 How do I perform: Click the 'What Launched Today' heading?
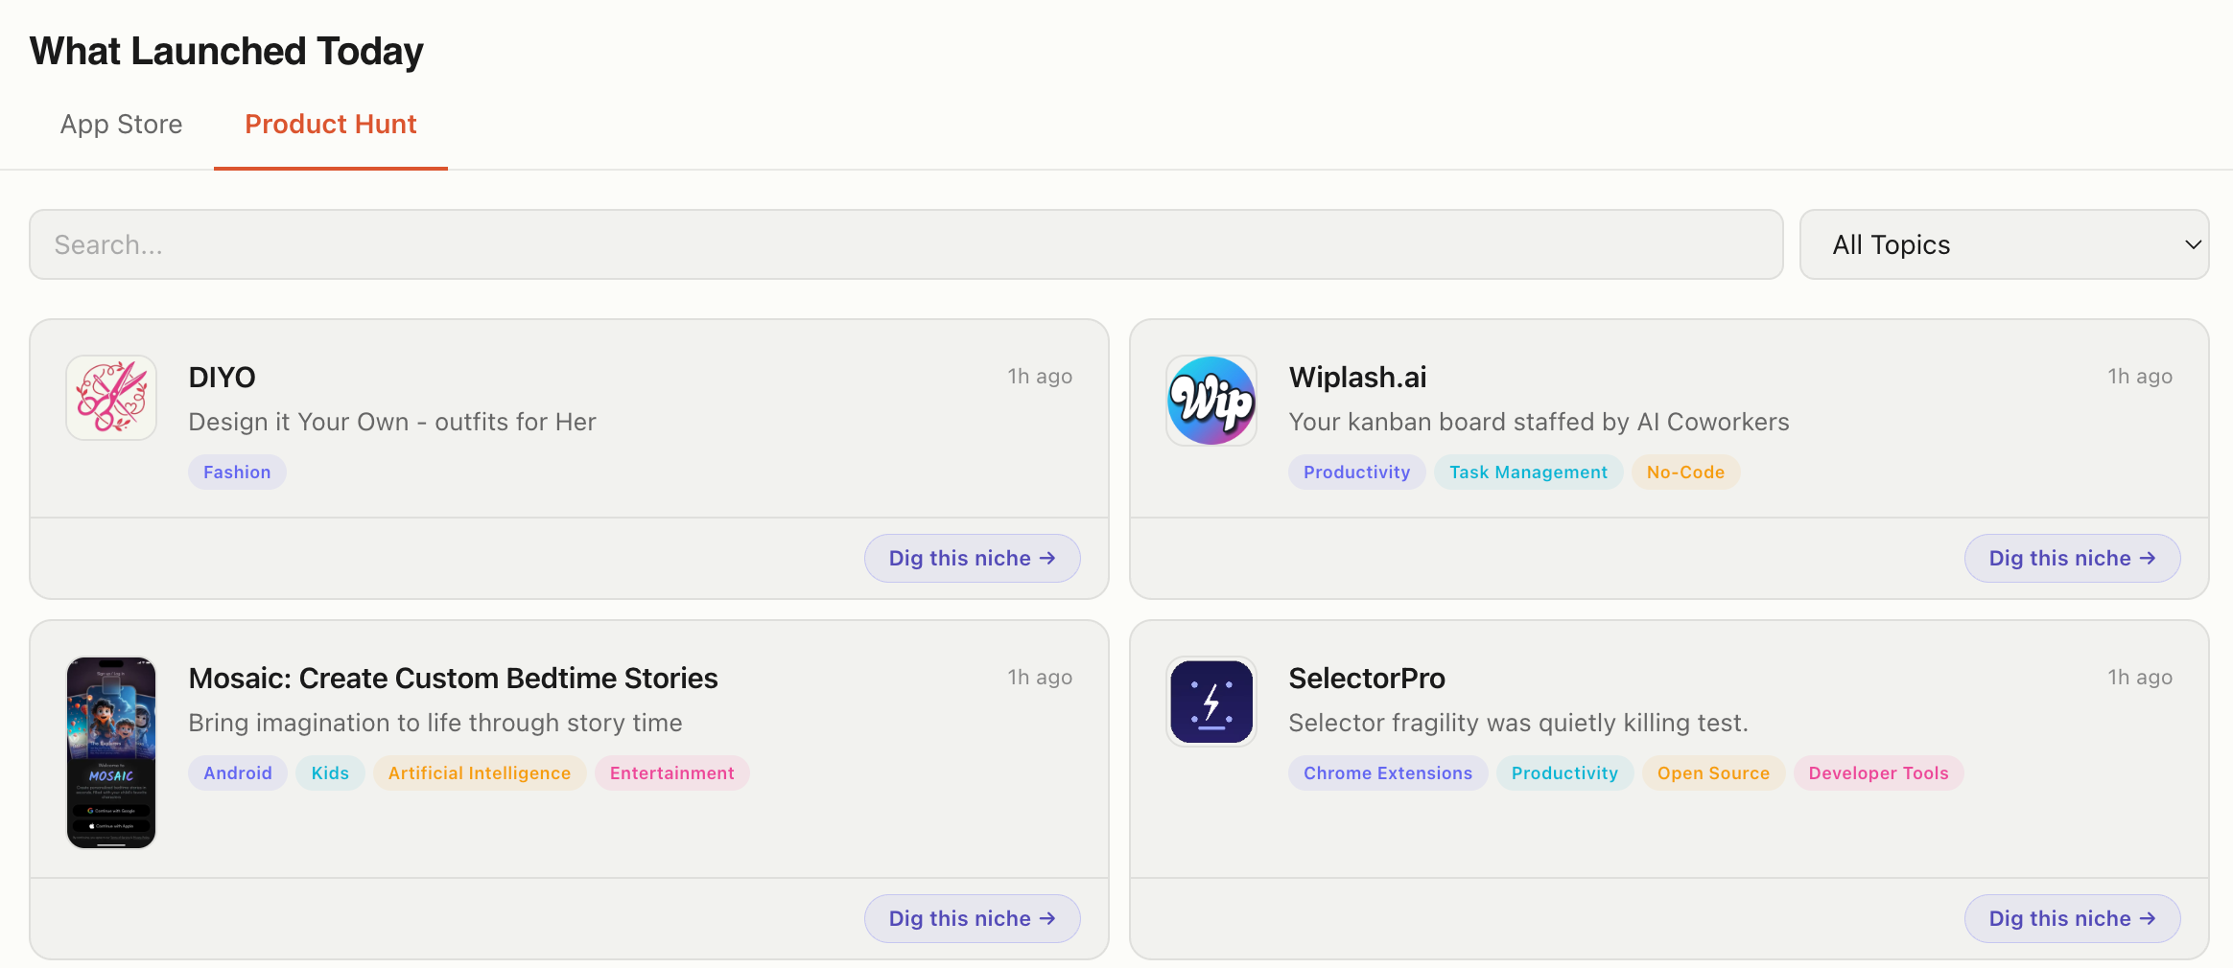click(x=226, y=52)
